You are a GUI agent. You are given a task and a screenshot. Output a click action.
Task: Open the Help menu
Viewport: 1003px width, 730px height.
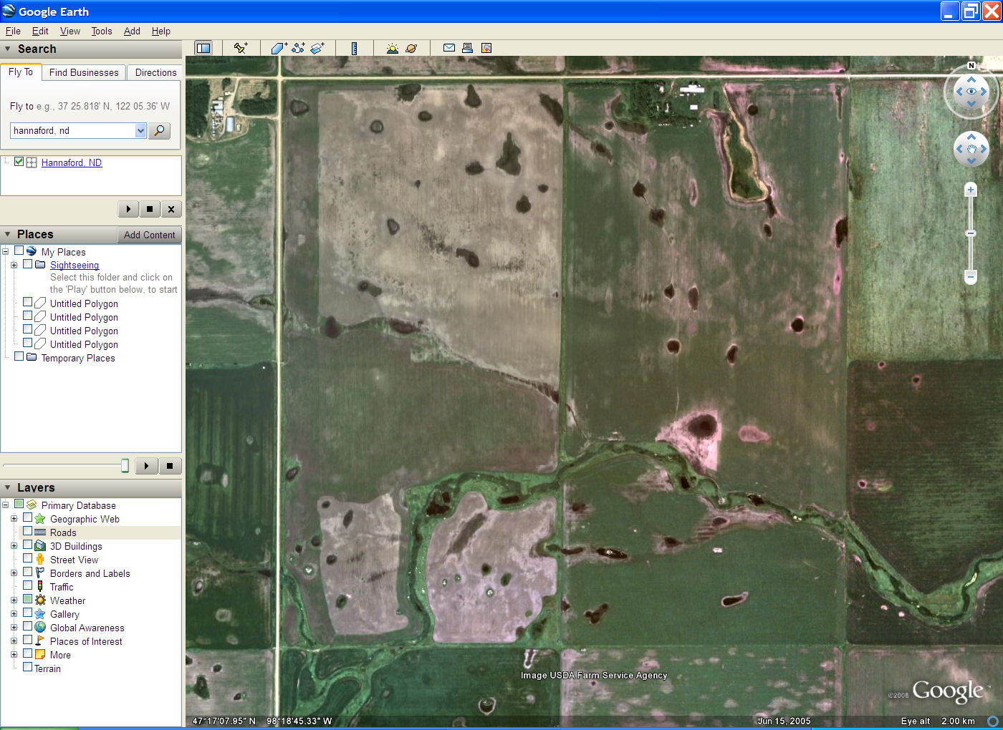[161, 31]
